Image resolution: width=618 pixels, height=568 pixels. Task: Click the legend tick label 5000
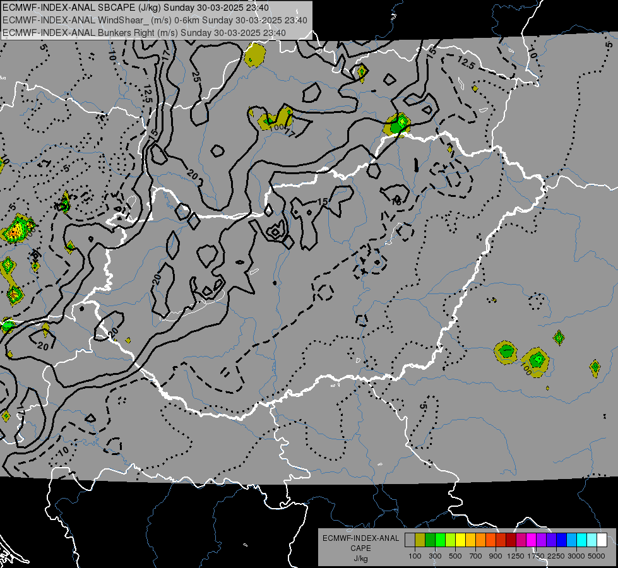tap(596, 556)
